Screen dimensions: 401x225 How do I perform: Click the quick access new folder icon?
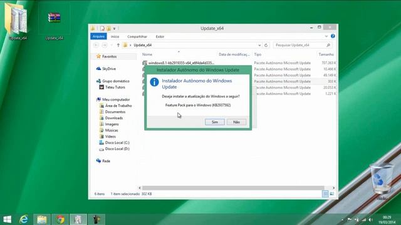(108, 28)
